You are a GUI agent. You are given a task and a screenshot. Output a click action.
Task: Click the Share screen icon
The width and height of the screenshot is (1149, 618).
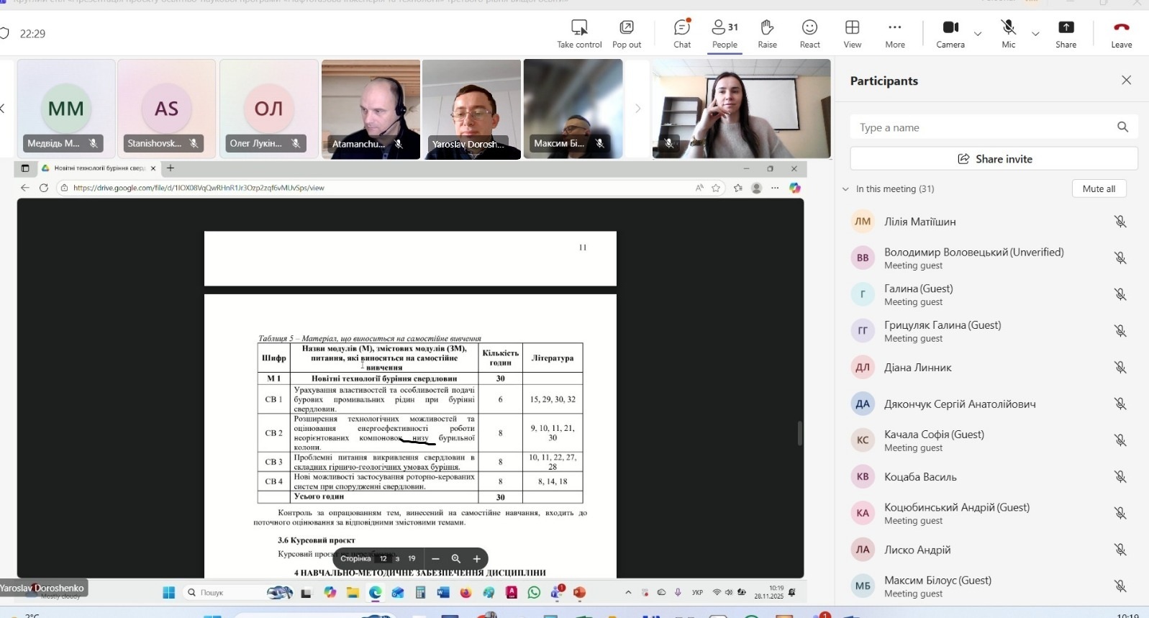1066,33
